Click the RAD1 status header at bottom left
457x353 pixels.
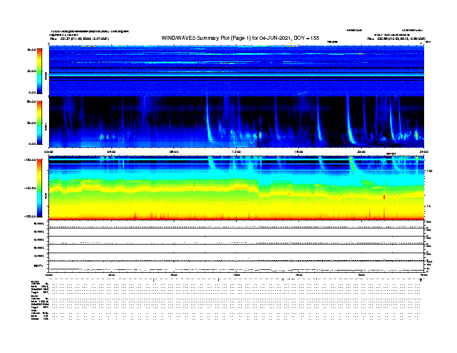coord(35,296)
